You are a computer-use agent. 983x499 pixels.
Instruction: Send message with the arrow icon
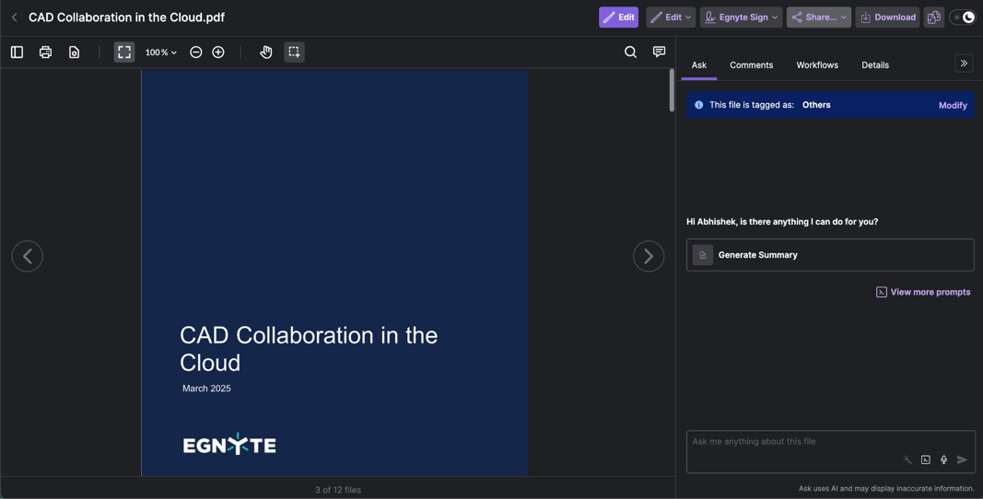coord(962,459)
